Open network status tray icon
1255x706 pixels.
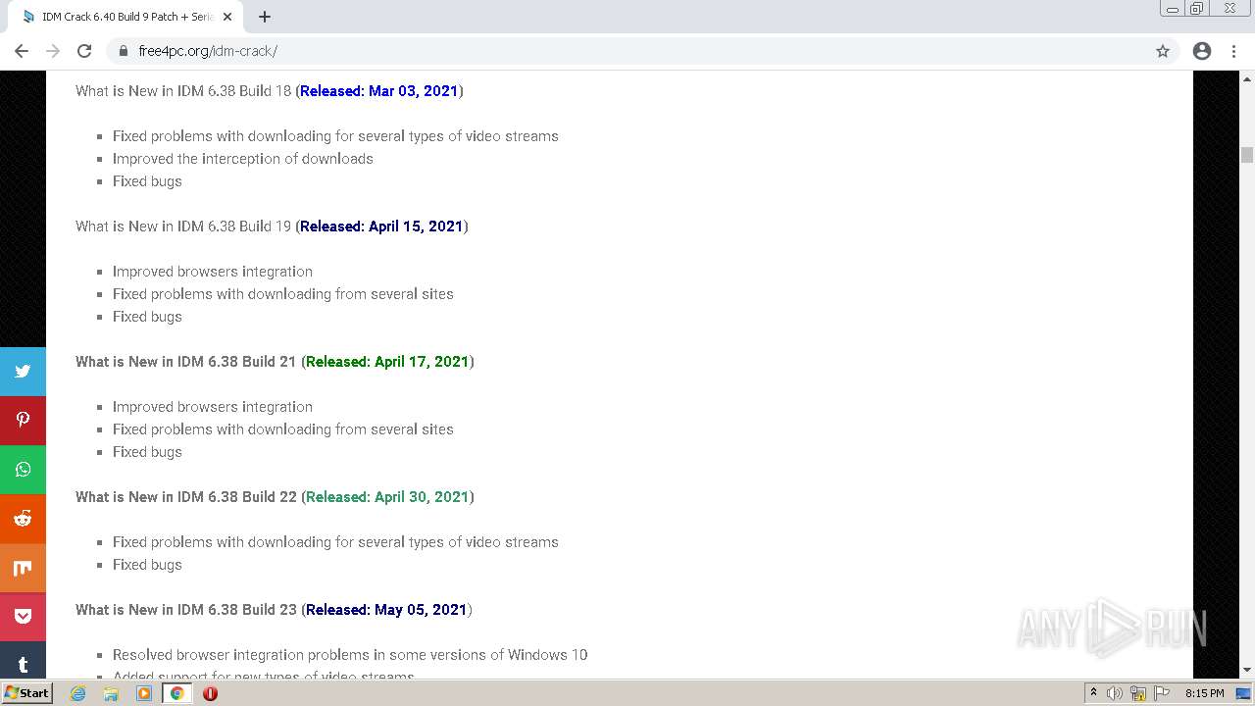click(1138, 693)
